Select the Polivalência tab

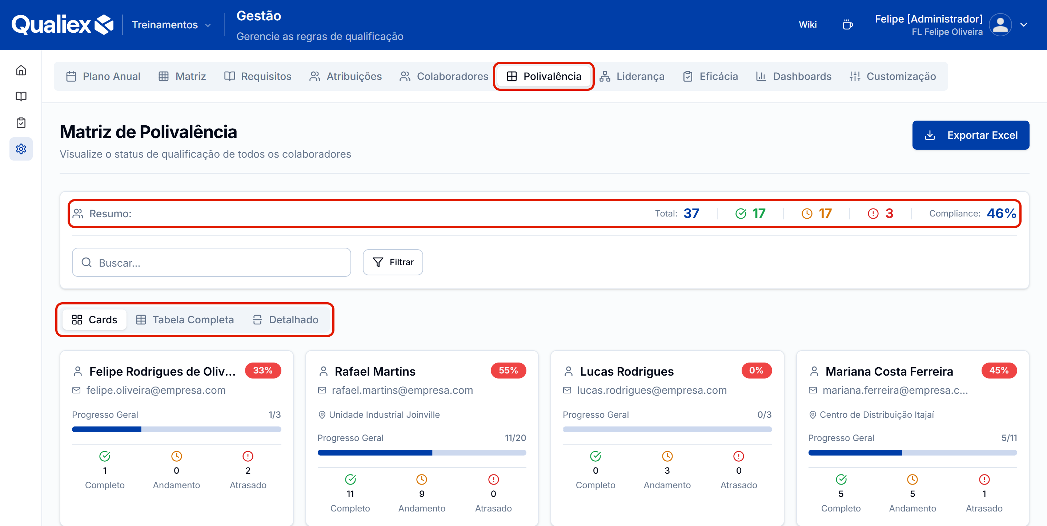[x=544, y=76]
